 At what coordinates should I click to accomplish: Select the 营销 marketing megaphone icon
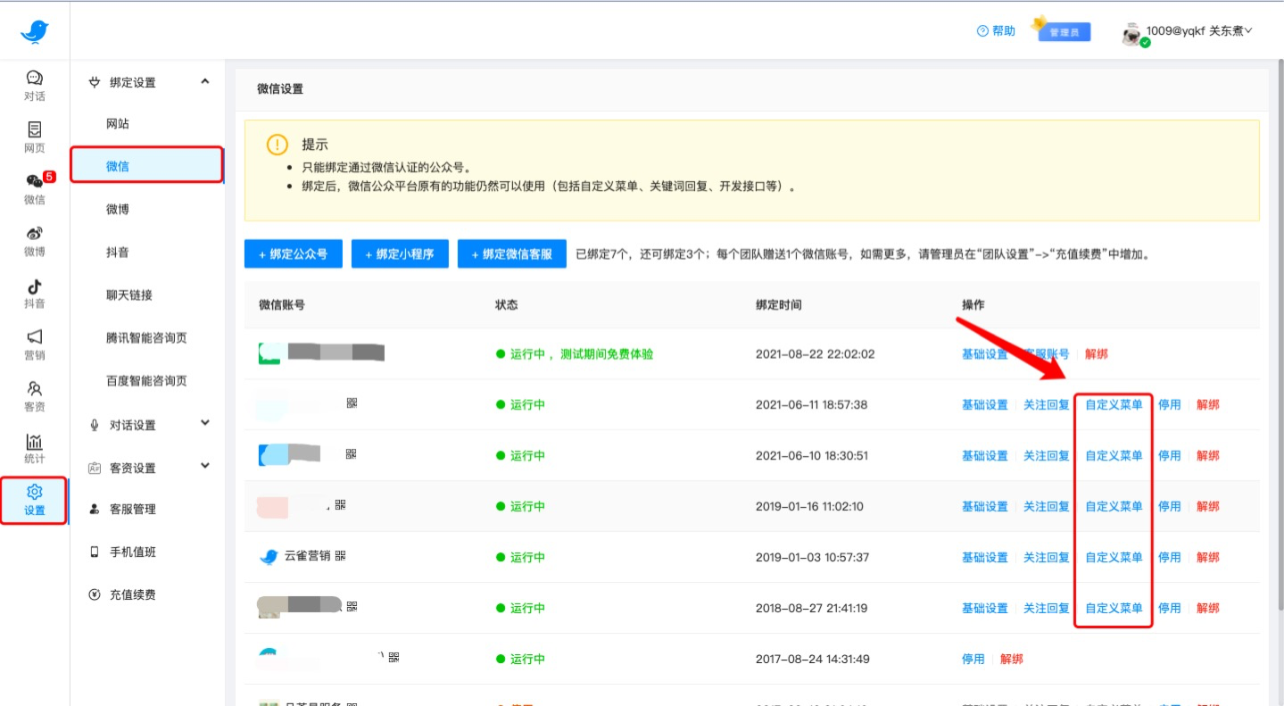point(34,345)
